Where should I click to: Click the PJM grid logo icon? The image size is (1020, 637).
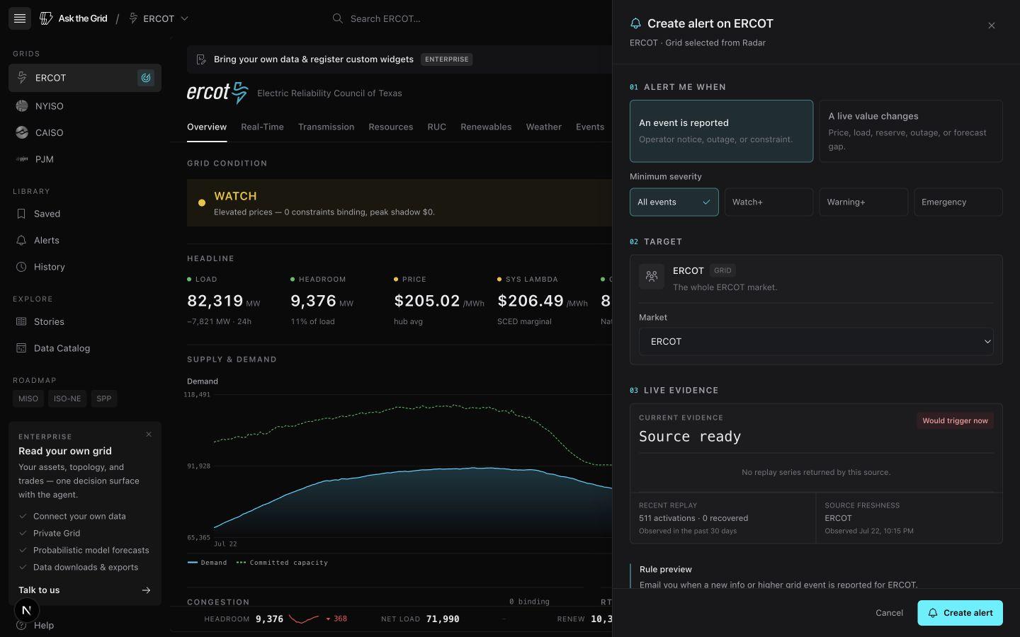(x=22, y=159)
